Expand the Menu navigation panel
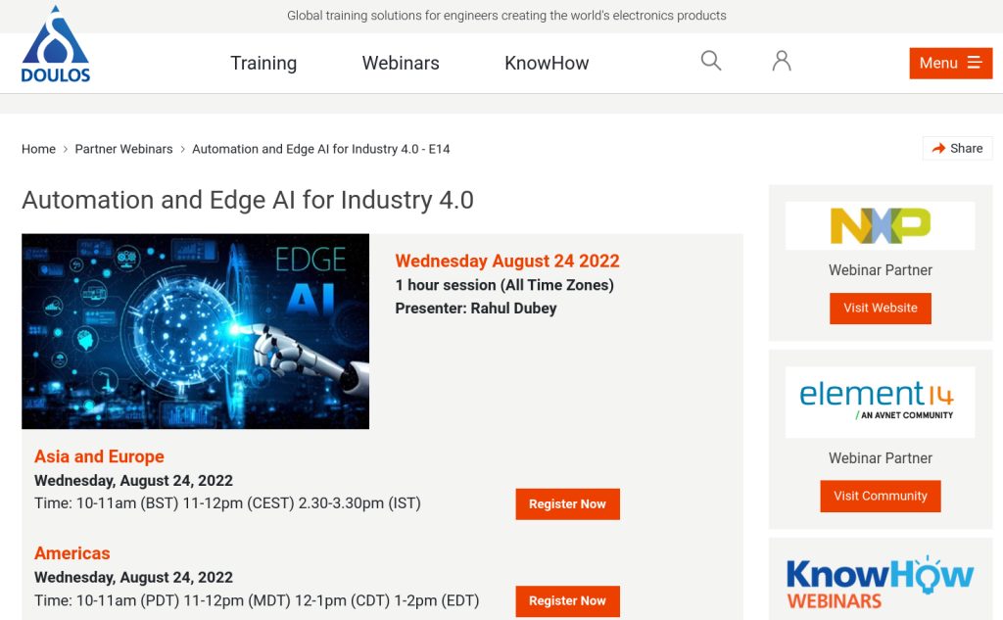Viewport: 1003px width, 620px height. (950, 62)
